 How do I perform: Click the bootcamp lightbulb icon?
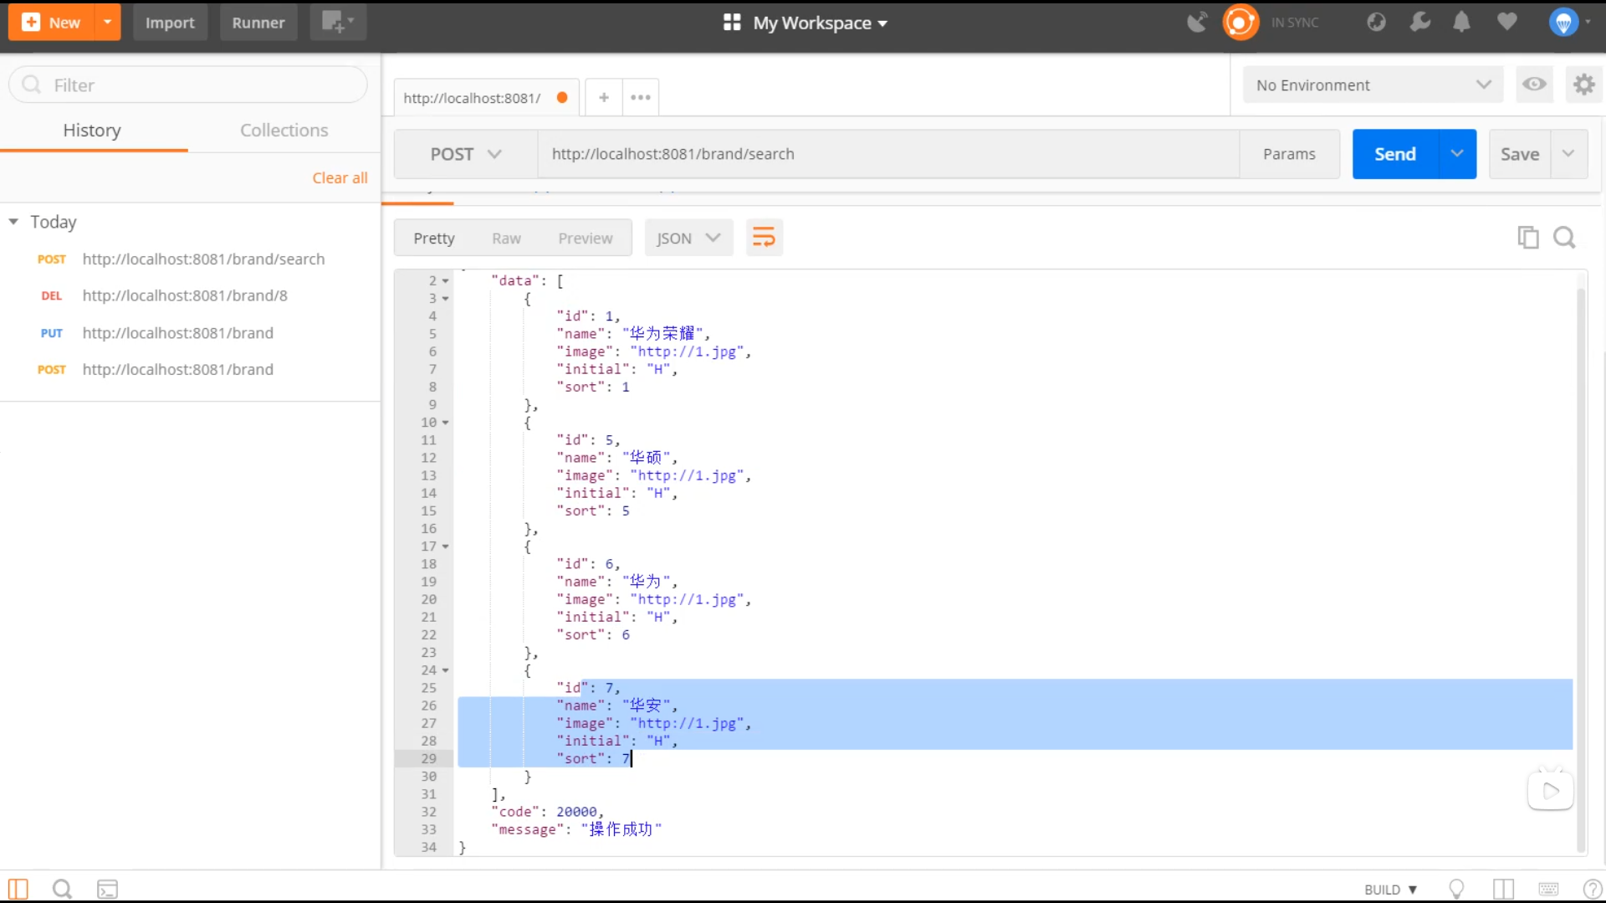pos(1456,889)
